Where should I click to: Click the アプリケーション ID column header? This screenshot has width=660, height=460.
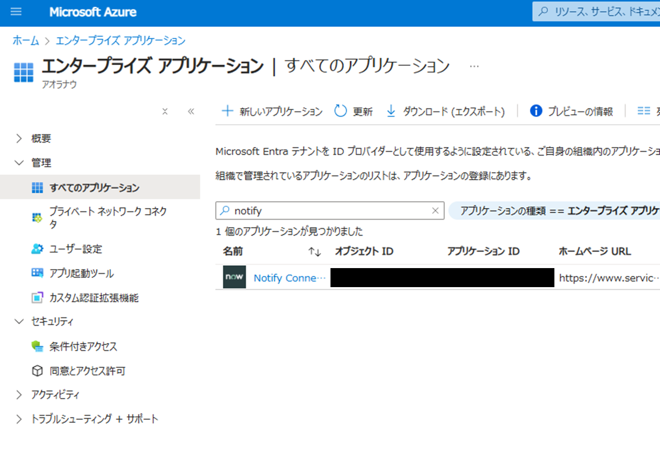click(484, 251)
